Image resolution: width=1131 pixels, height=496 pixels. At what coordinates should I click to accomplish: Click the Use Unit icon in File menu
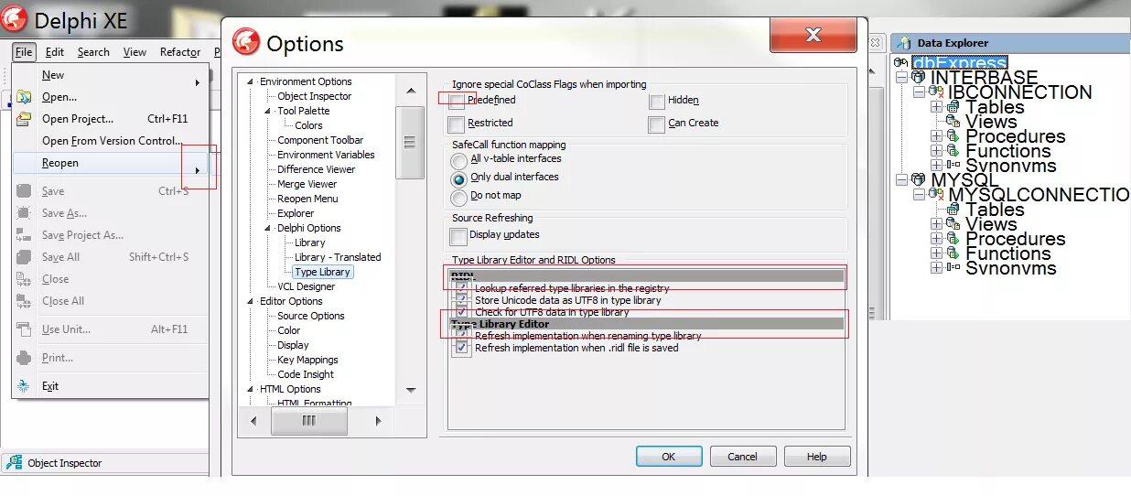click(x=25, y=329)
